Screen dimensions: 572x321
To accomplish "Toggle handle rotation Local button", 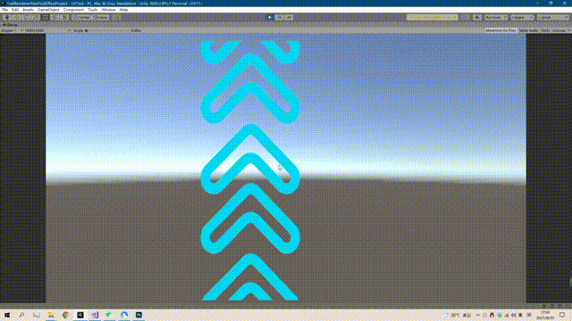I will [101, 17].
